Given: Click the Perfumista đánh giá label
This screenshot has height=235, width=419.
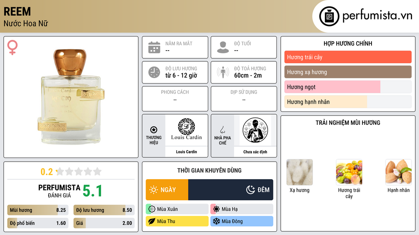Looking at the screenshot, I should pyautogui.click(x=59, y=191).
